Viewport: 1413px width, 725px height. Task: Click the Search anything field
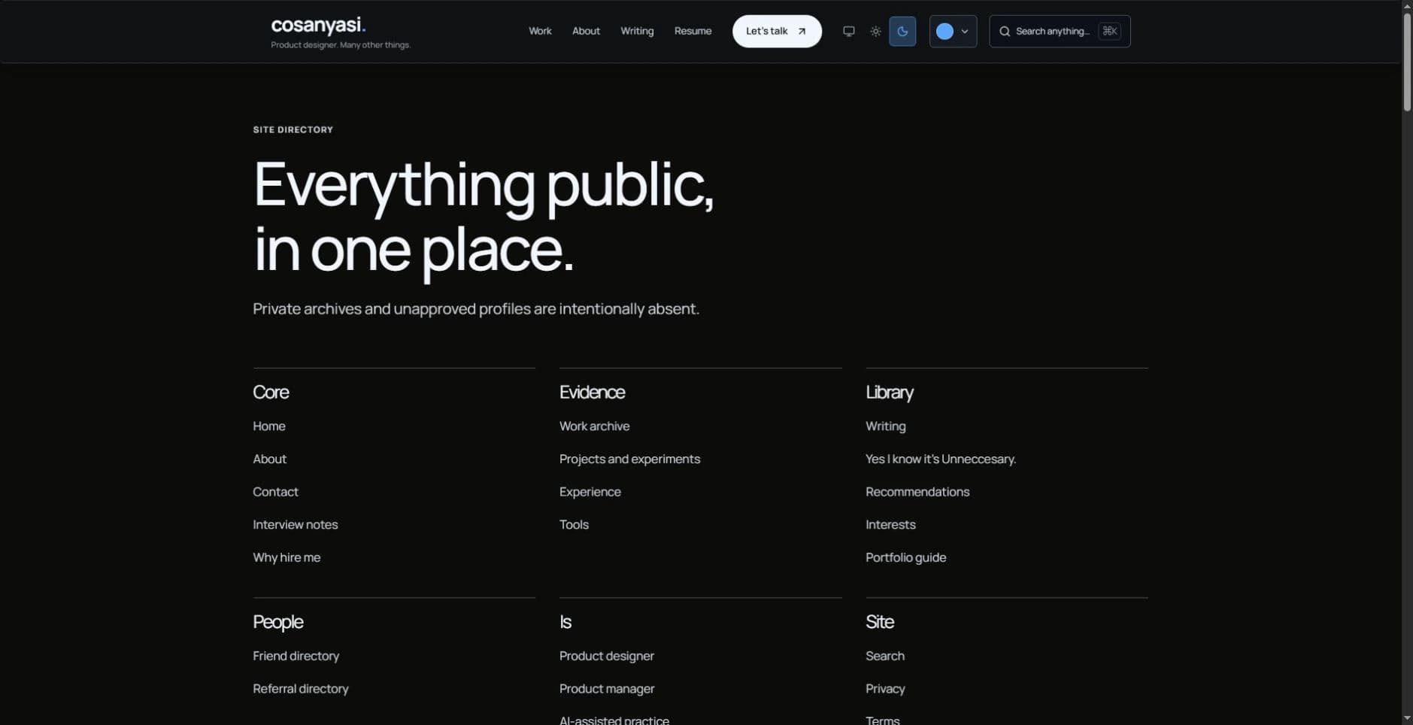tap(1060, 32)
